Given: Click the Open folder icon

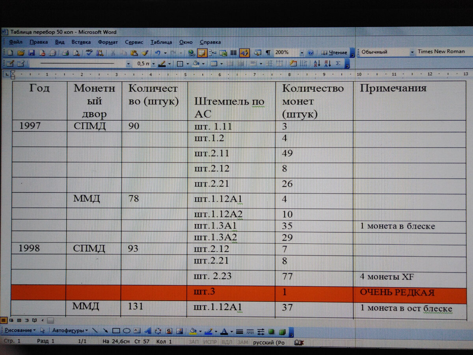Looking at the screenshot, I should point(21,53).
